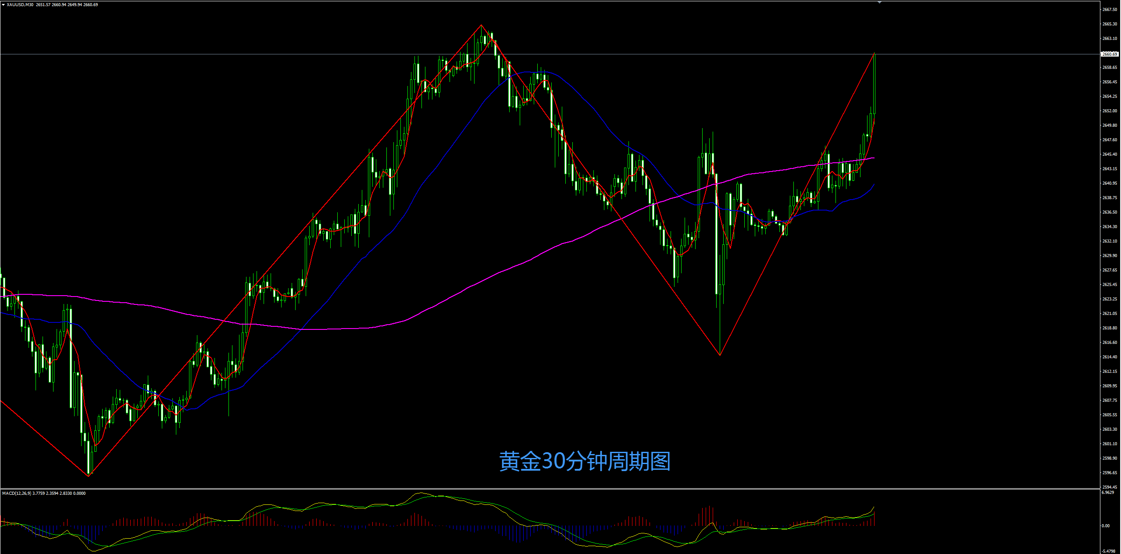Viewport: 1121px width, 554px height.
Task: Click the XAUUSD,M30 symbol label
Action: tap(20, 5)
